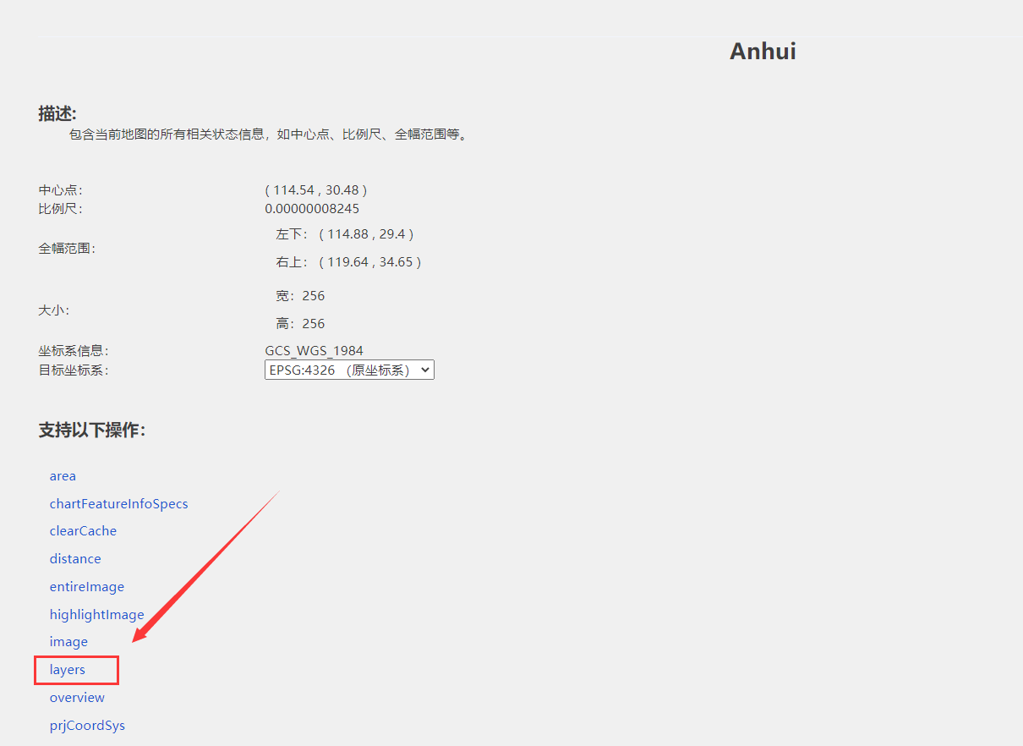Screen dimensions: 1023x746
Task: Click the image link
Action: [x=68, y=642]
